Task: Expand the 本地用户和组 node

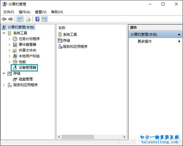Action: click(x=10, y=56)
